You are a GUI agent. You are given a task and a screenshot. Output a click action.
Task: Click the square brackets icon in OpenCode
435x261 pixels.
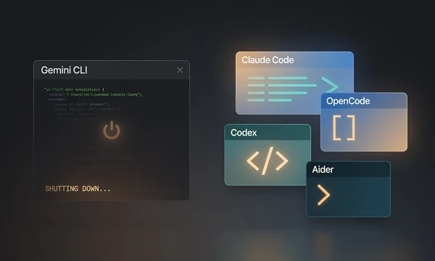344,128
